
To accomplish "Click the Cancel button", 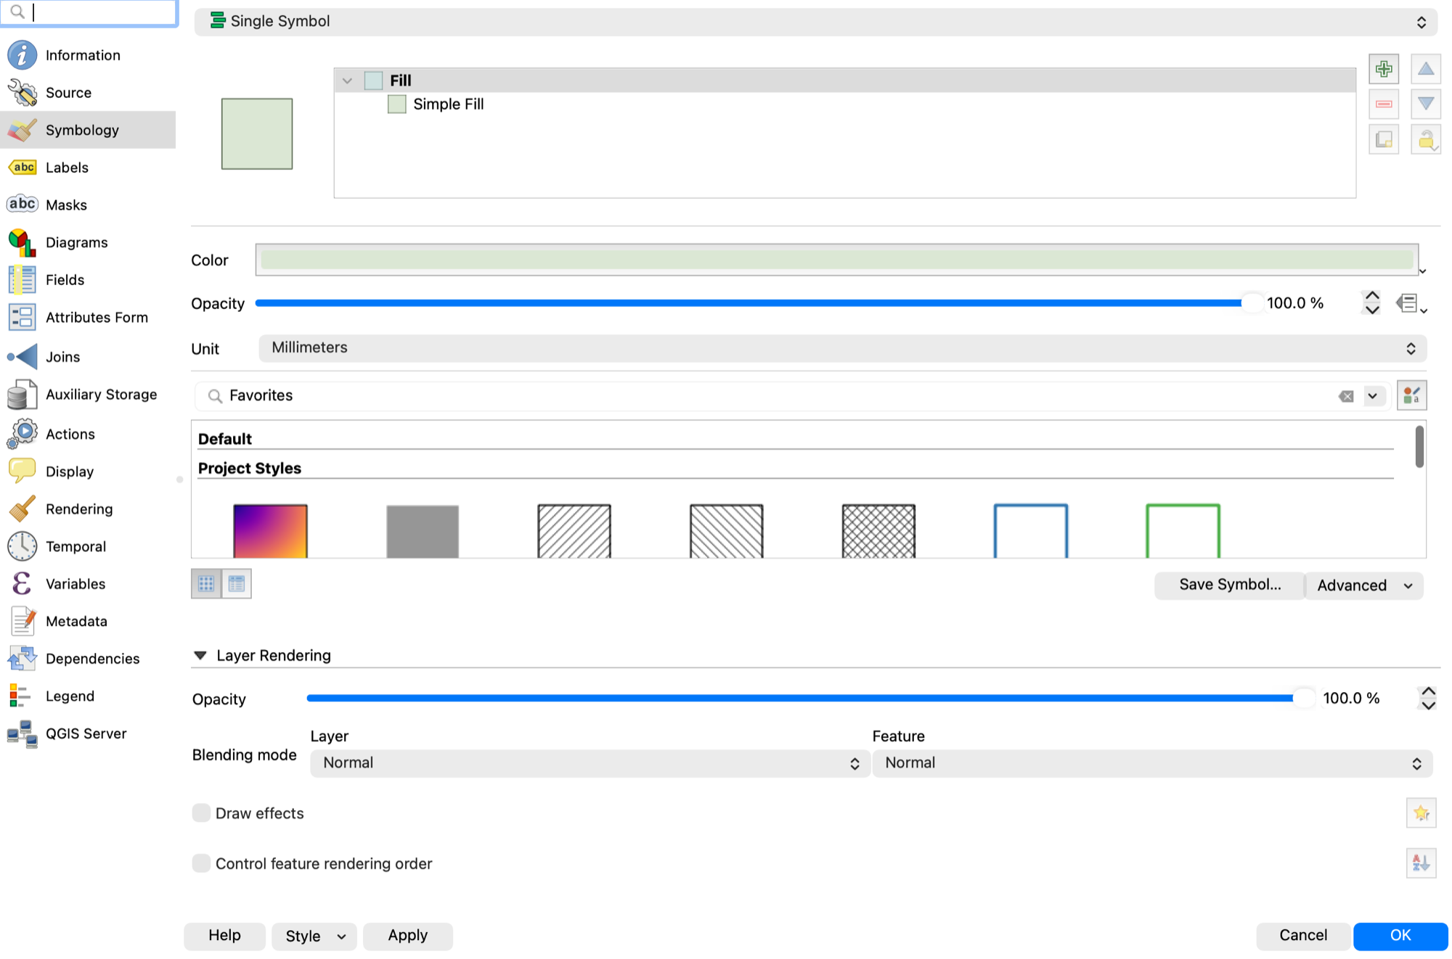I will [x=1303, y=936].
